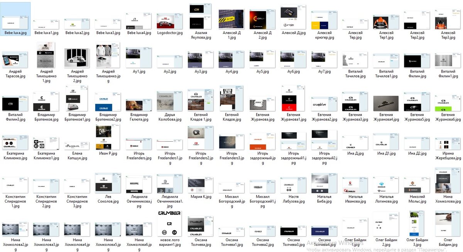Image resolution: width=463 pixels, height=252 pixels.
Task: Click the file name Ау4.jpg
Action: coord(231,72)
